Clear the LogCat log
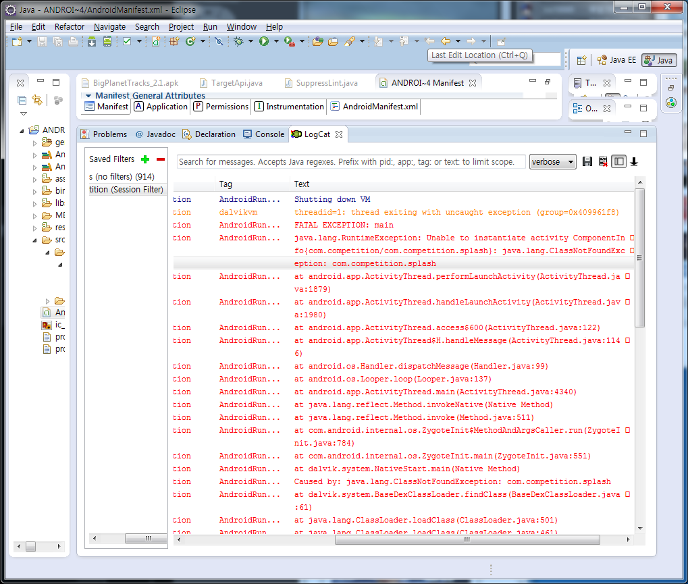The height and width of the screenshot is (584, 688). (x=603, y=161)
